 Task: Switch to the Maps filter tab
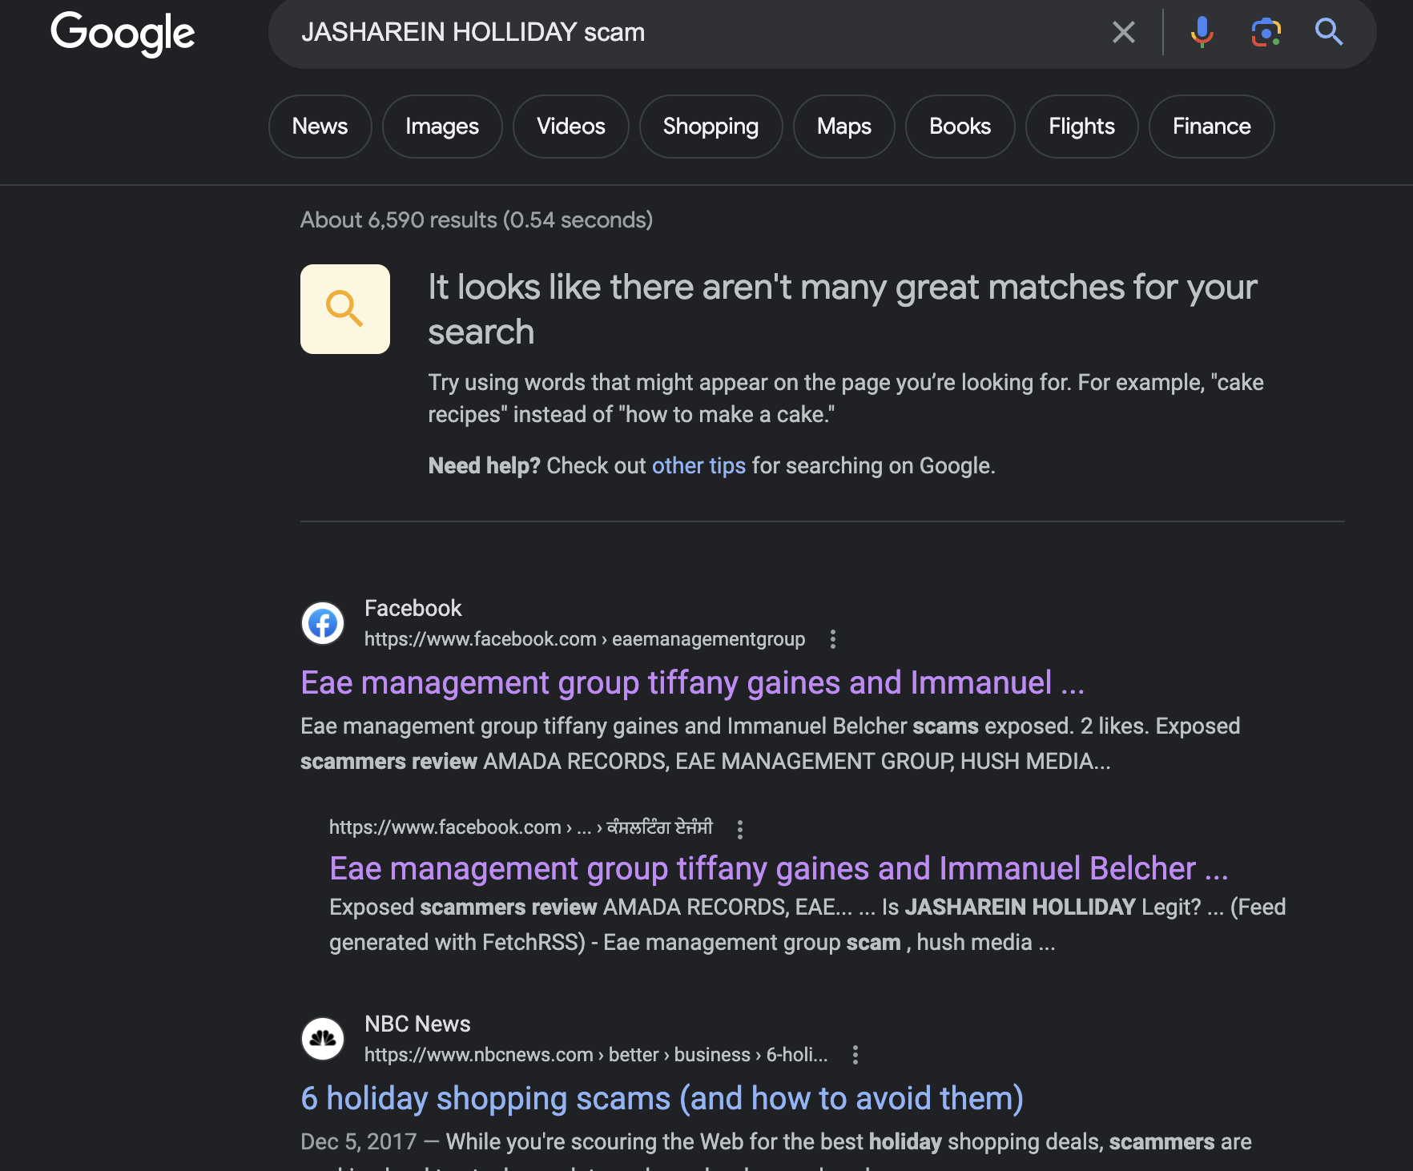click(844, 127)
